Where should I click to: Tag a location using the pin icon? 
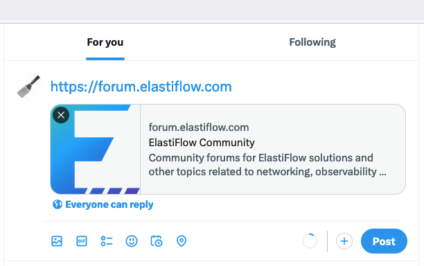[x=182, y=241]
